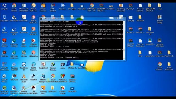Launch the Phoenix shortcut
Viewport: 176px width, 99px height.
(24, 54)
